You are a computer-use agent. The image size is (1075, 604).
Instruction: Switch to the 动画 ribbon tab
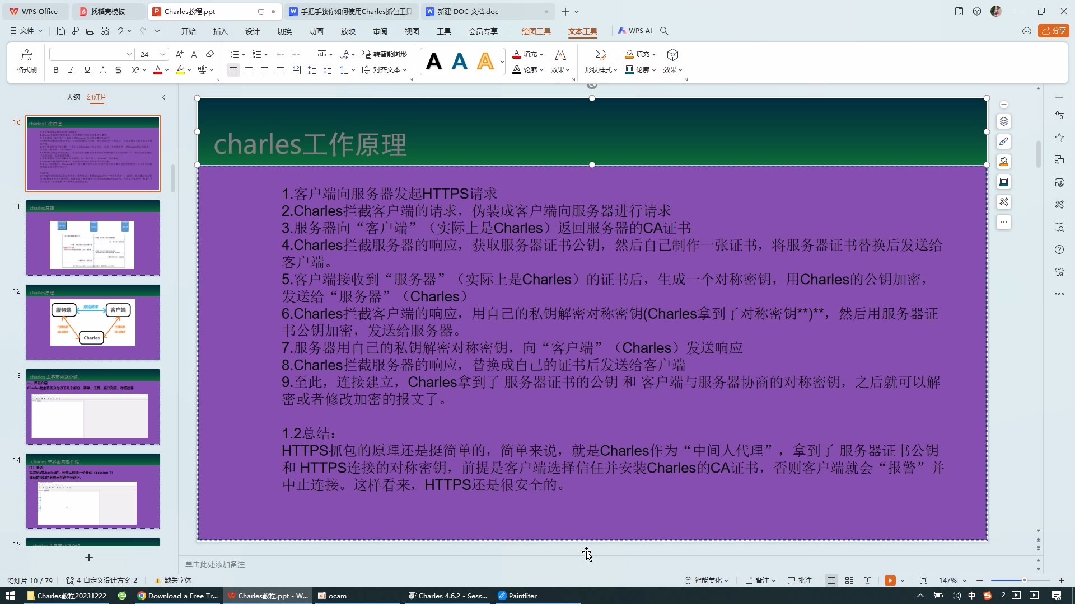pyautogui.click(x=316, y=31)
